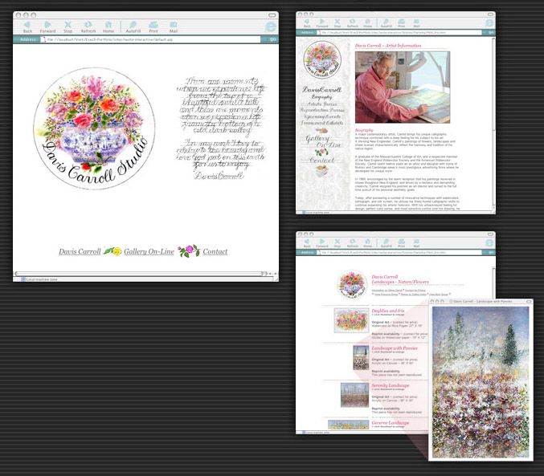Image resolution: width=544 pixels, height=476 pixels.
Task: Open the Serenity Landscape title link
Action: tap(391, 385)
